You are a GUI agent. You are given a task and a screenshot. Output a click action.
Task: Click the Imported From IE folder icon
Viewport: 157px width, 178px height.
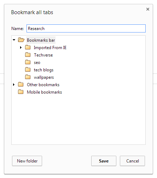(28, 47)
